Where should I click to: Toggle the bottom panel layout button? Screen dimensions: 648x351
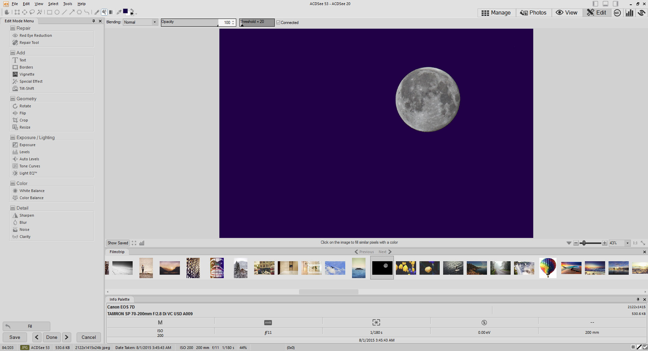(605, 4)
